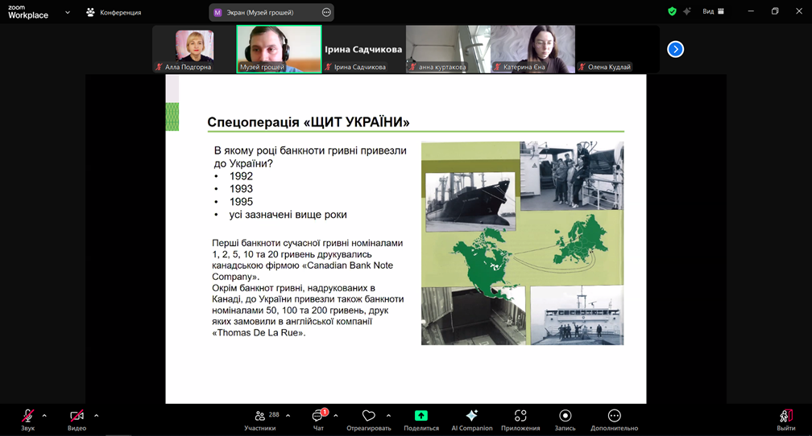
Task: Click the Отреагировать heart reactions icon
Action: coord(369,419)
